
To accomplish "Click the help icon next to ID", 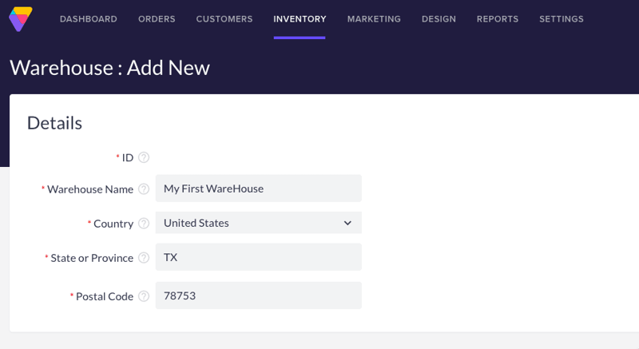I will (144, 157).
